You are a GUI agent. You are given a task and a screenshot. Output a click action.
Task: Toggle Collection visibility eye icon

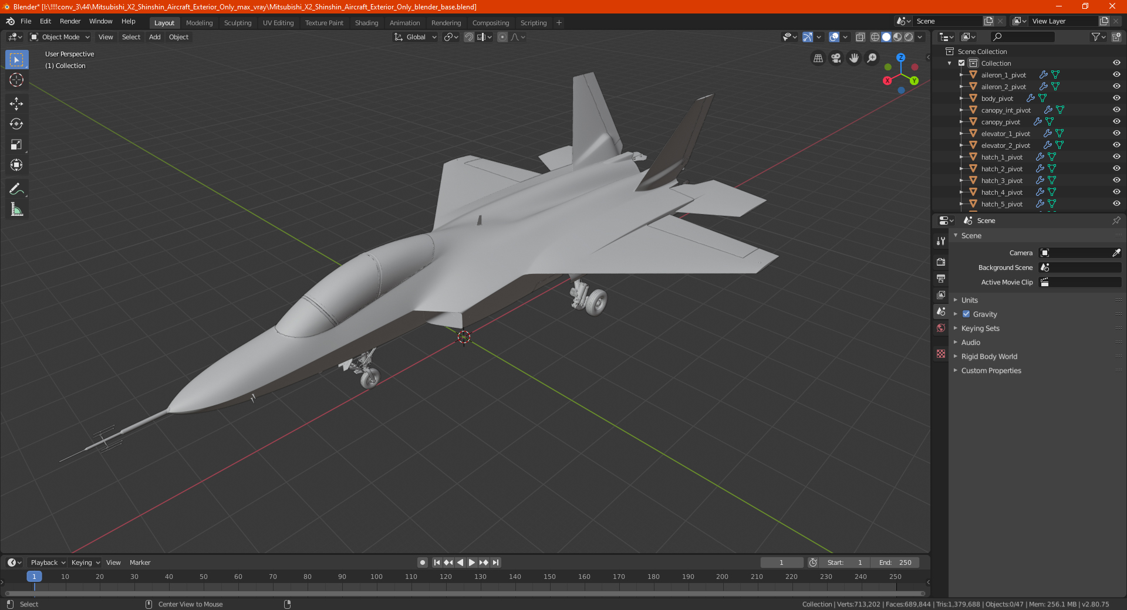click(x=1116, y=63)
